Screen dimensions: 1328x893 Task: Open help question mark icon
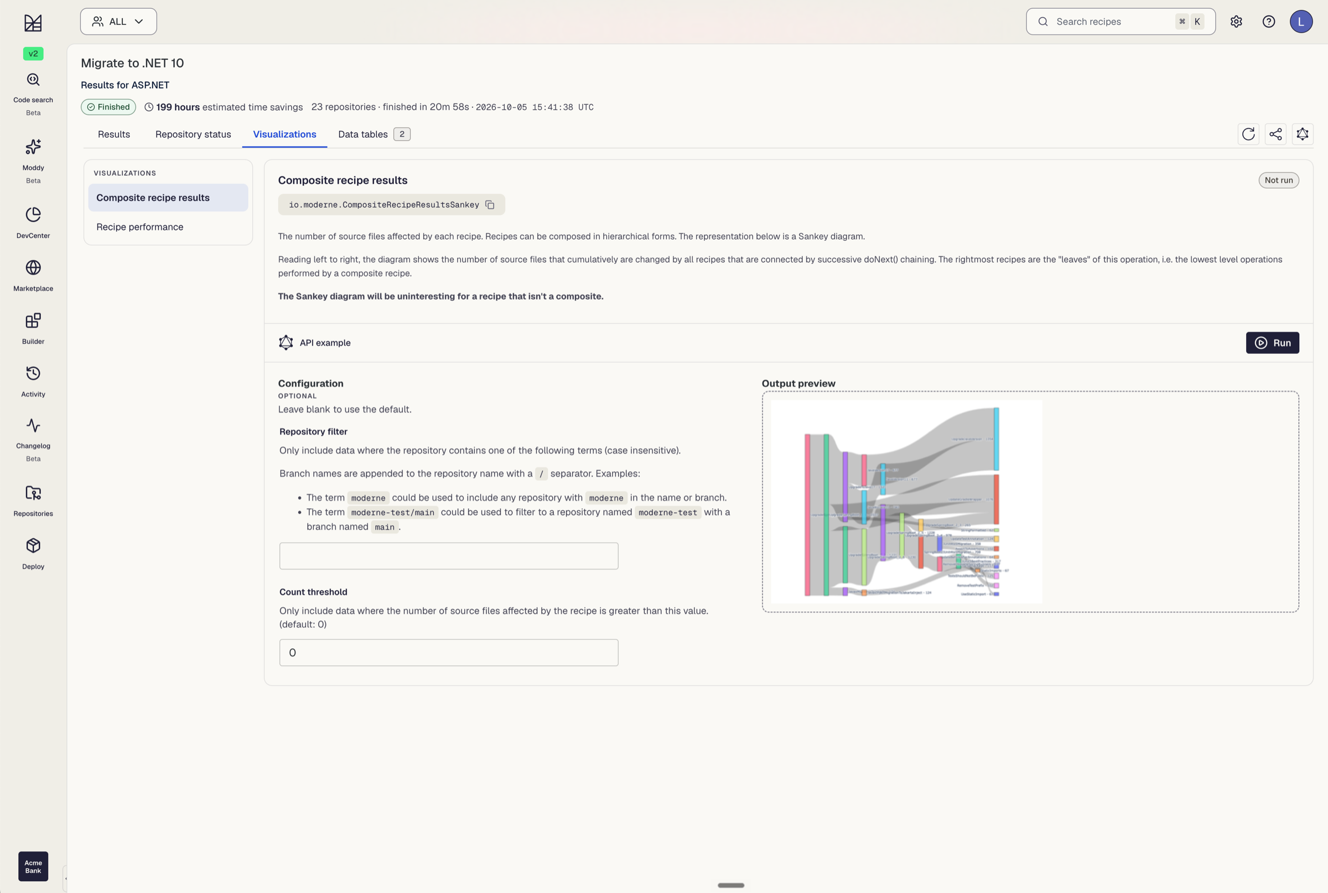pyautogui.click(x=1268, y=22)
